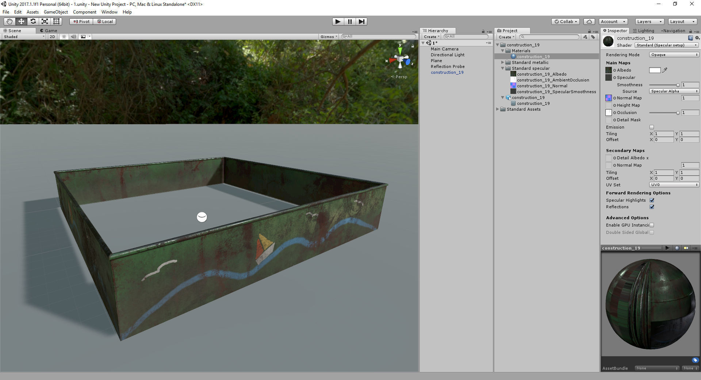
Task: Click the Albedo texture slot
Action: pyautogui.click(x=609, y=70)
